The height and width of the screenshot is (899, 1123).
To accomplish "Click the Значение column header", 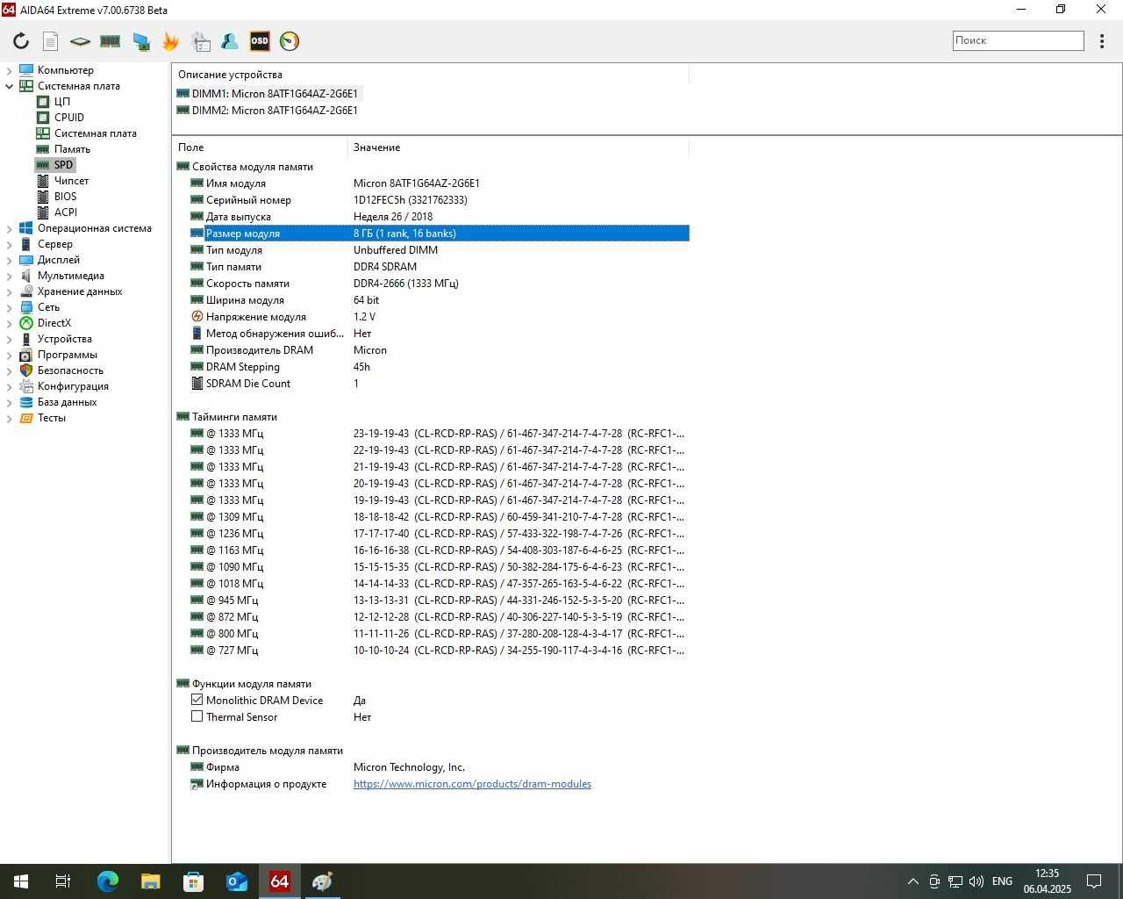I will pos(518,147).
